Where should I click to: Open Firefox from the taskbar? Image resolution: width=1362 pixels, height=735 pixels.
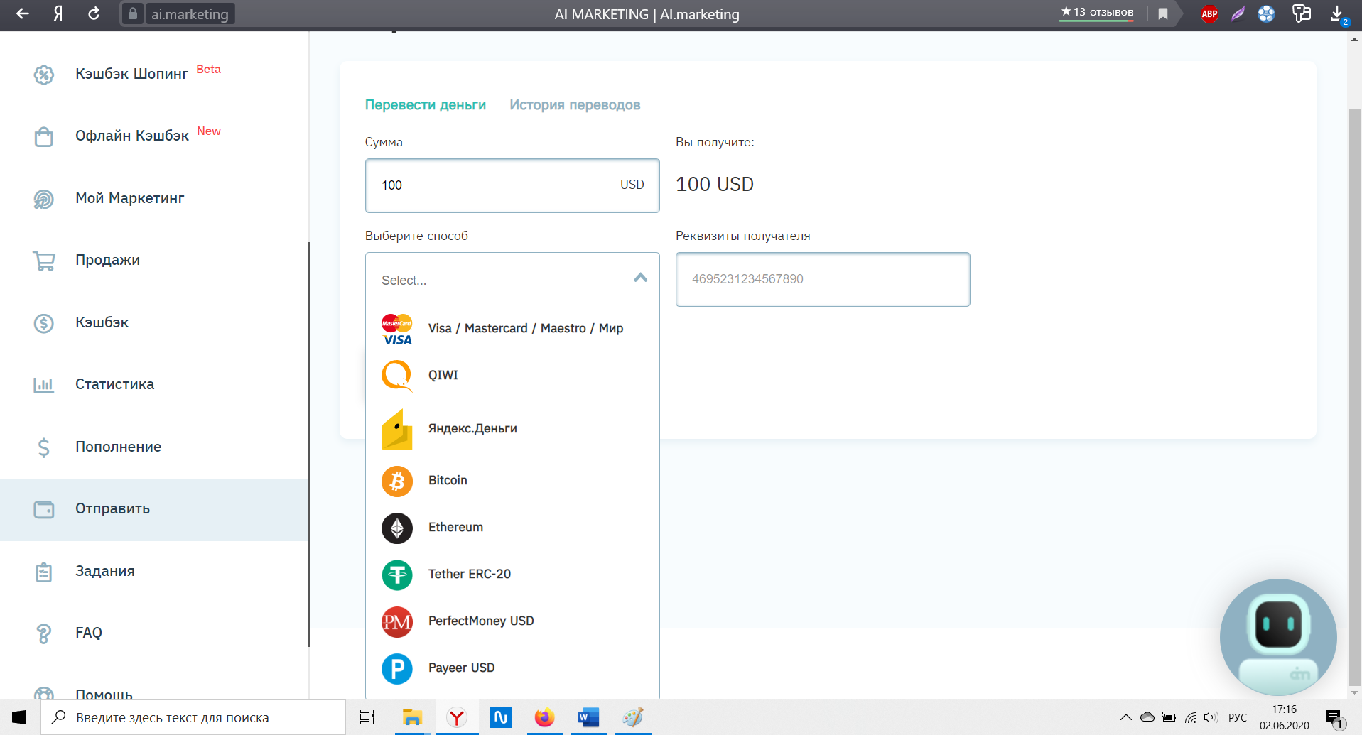coord(545,717)
